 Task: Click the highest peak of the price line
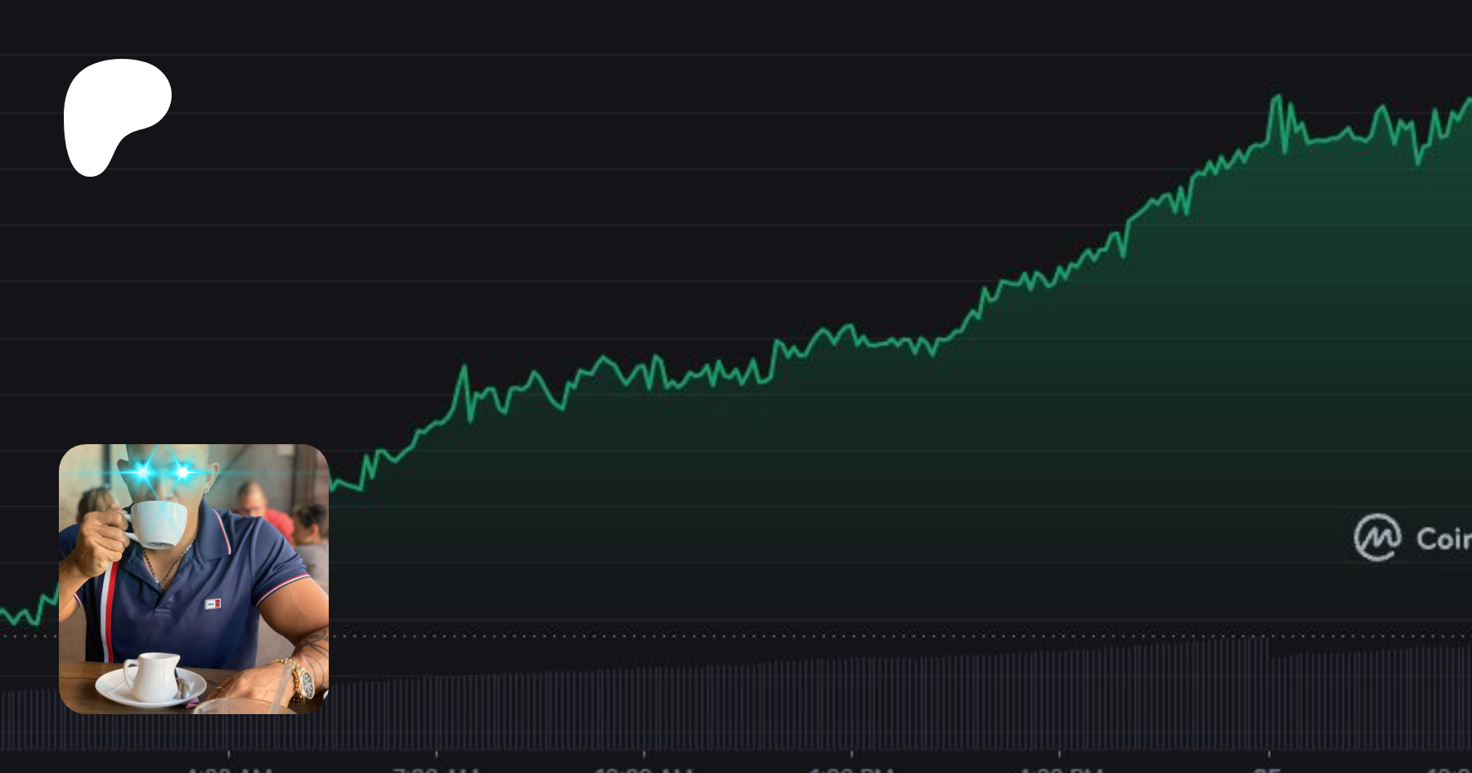point(1276,97)
